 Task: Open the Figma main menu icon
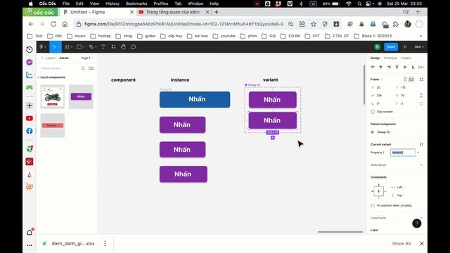pos(41,47)
